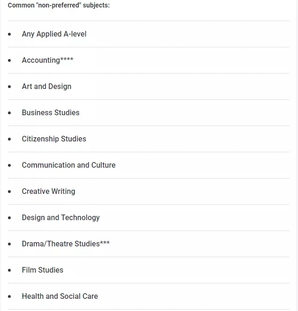Click the bullet next to 'Citizenship Studies'

pyautogui.click(x=9, y=139)
